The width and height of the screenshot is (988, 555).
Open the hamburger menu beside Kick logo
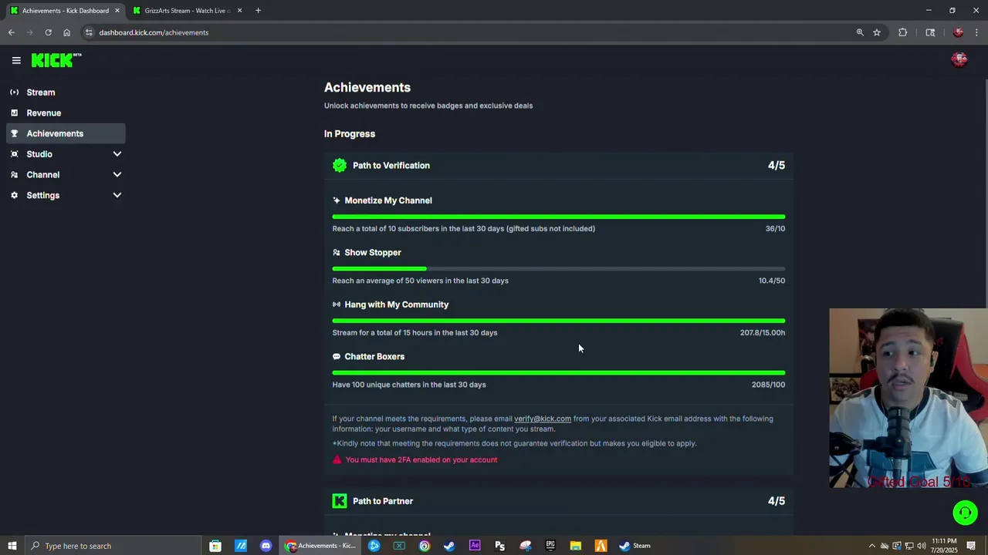point(16,60)
